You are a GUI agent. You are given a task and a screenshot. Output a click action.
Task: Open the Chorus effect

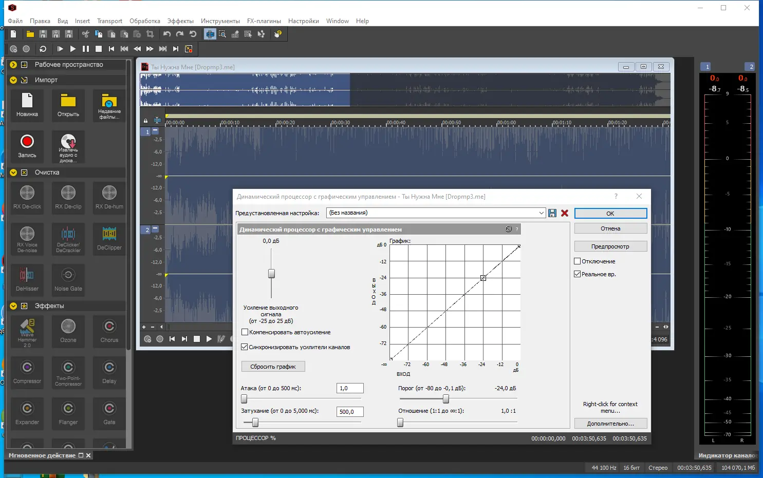point(109,331)
